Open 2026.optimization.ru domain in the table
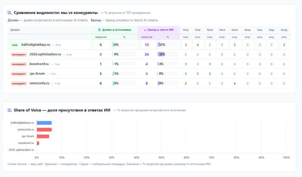This screenshot has width=302, height=177. [45, 54]
